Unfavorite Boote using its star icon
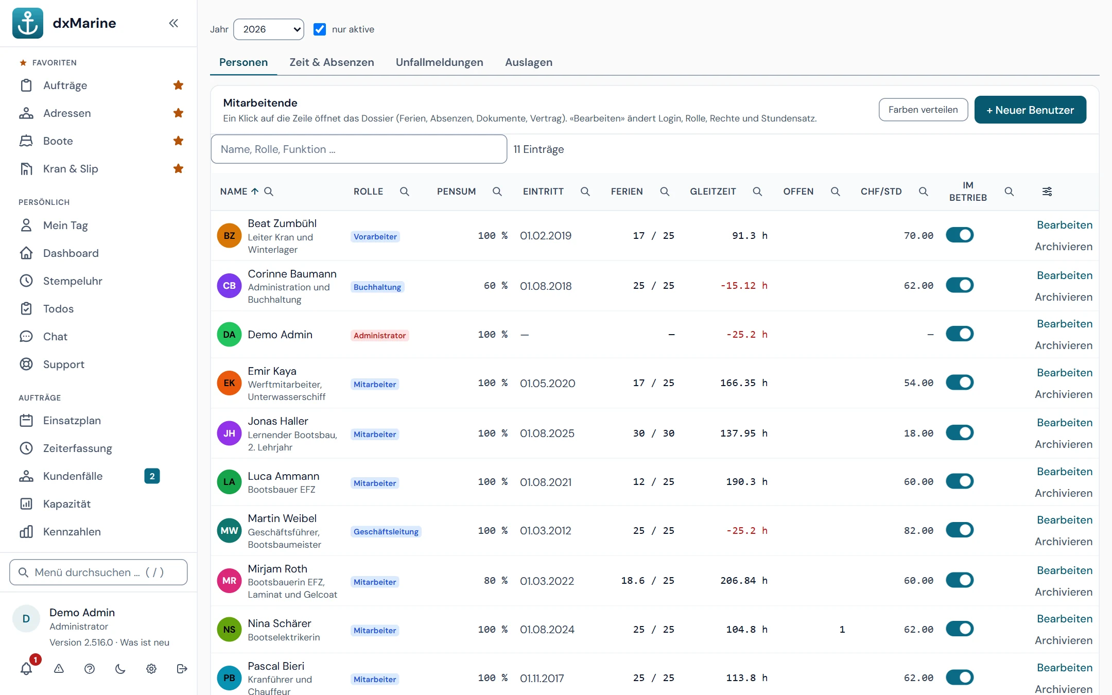The height and width of the screenshot is (695, 1112). tap(178, 141)
